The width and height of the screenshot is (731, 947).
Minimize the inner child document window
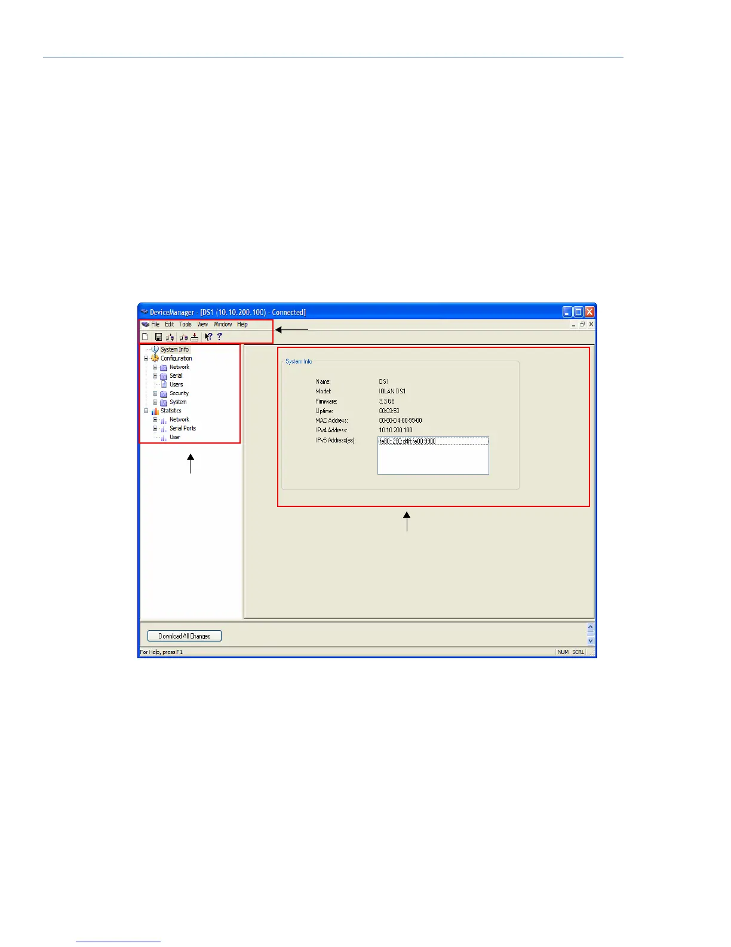coord(573,325)
